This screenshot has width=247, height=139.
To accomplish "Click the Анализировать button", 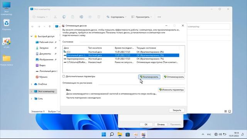I will (x=149, y=77).
